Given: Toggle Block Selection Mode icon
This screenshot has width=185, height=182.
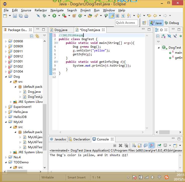Looking at the screenshot, I should point(117,16).
